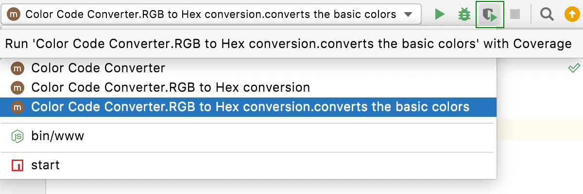Viewport: 583px width, 194px height.
Task: Select the highlighted converts the basic colors entry
Action: pos(250,107)
